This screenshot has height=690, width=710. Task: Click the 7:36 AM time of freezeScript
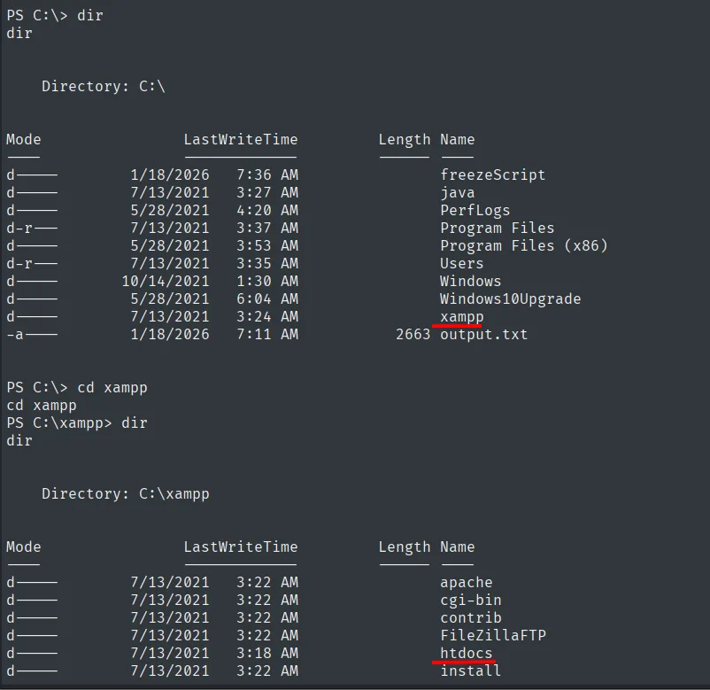pyautogui.click(x=267, y=174)
